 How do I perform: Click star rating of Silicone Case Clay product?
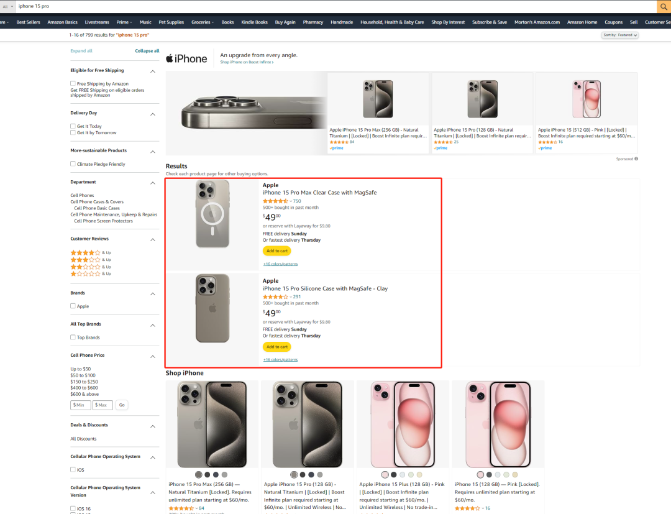275,296
